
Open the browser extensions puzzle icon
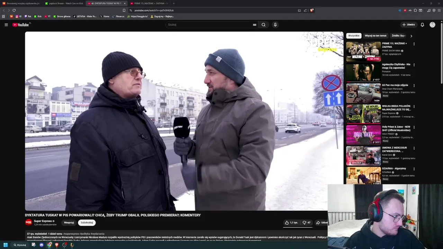click(x=415, y=10)
